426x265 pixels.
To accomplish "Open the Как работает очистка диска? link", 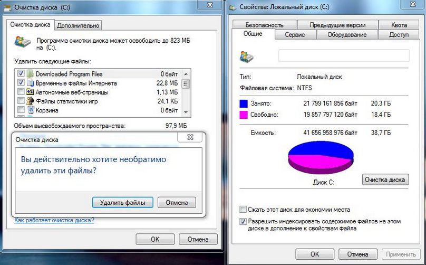I will point(54,220).
